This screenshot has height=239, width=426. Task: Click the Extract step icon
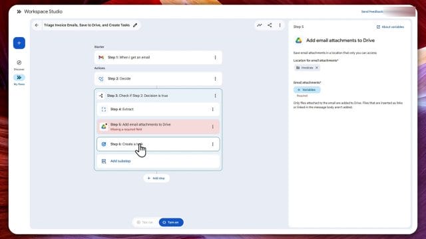click(104, 109)
